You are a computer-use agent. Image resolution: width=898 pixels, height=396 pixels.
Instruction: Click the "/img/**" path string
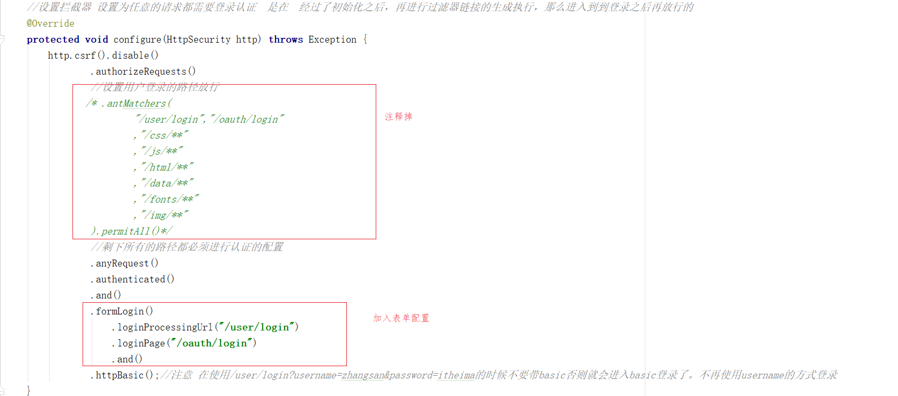[x=165, y=215]
